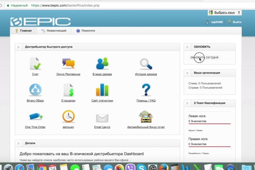Viewport: 255px width, 170px height.
Task: Switch to the Помогите tab
Action: pyautogui.click(x=88, y=31)
